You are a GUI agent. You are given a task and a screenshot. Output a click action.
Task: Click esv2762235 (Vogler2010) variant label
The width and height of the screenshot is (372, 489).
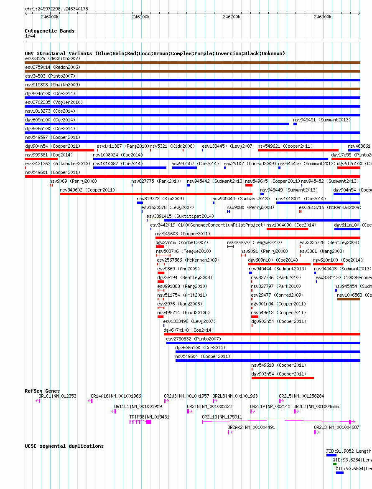point(54,102)
